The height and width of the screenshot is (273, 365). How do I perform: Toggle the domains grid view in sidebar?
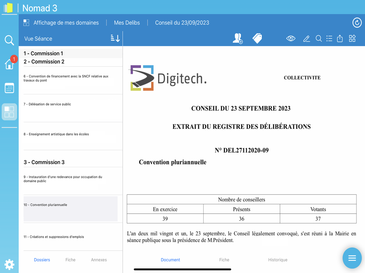(9, 112)
